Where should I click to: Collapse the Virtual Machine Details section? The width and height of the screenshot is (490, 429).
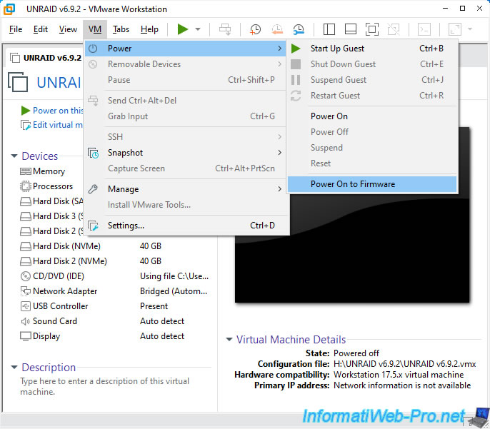[229, 340]
